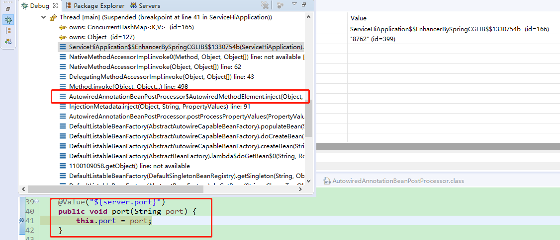Open the AutowiredAnnotationBeanPostProcessor.class editor tab
Viewport: 560px width, 240px height.
click(x=393, y=181)
